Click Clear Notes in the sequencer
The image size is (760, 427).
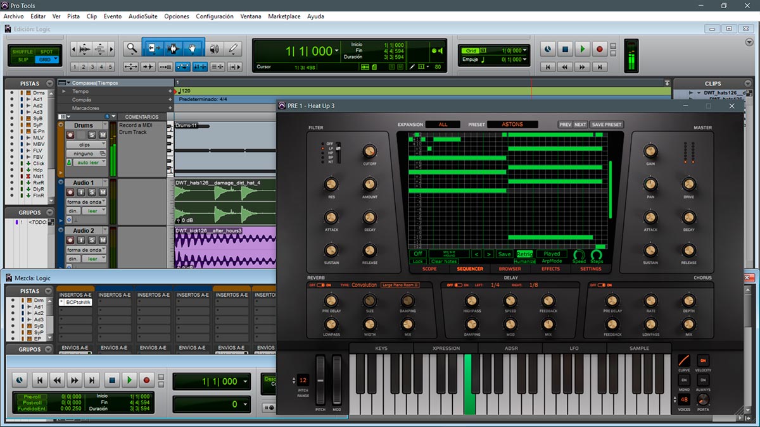click(x=444, y=261)
